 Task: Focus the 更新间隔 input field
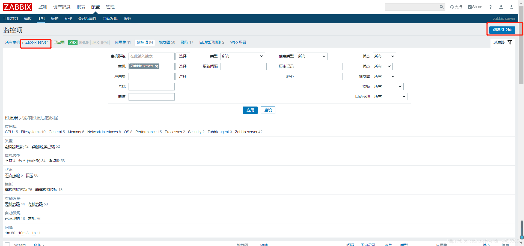tap(243, 66)
